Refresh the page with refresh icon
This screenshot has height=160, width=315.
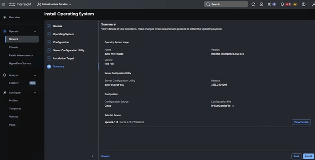pyautogui.click(x=253, y=4)
